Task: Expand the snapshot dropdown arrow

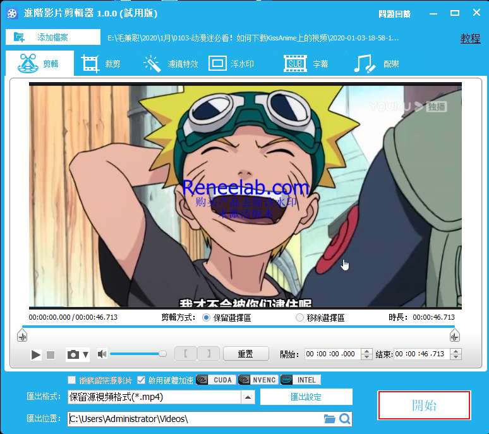Action: pos(85,354)
